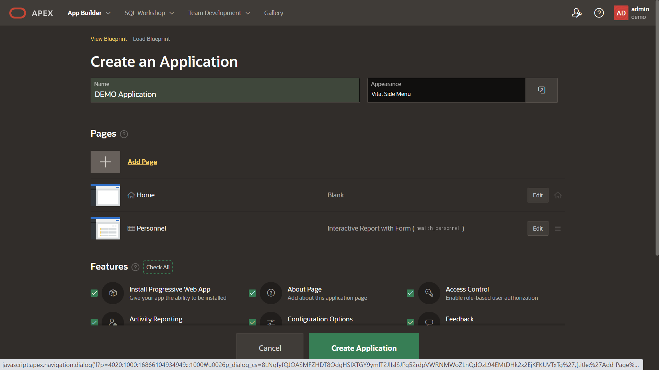Click the Features help question icon

tap(136, 267)
